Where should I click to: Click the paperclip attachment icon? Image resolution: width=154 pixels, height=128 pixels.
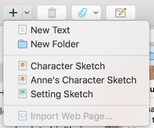pyautogui.click(x=83, y=13)
